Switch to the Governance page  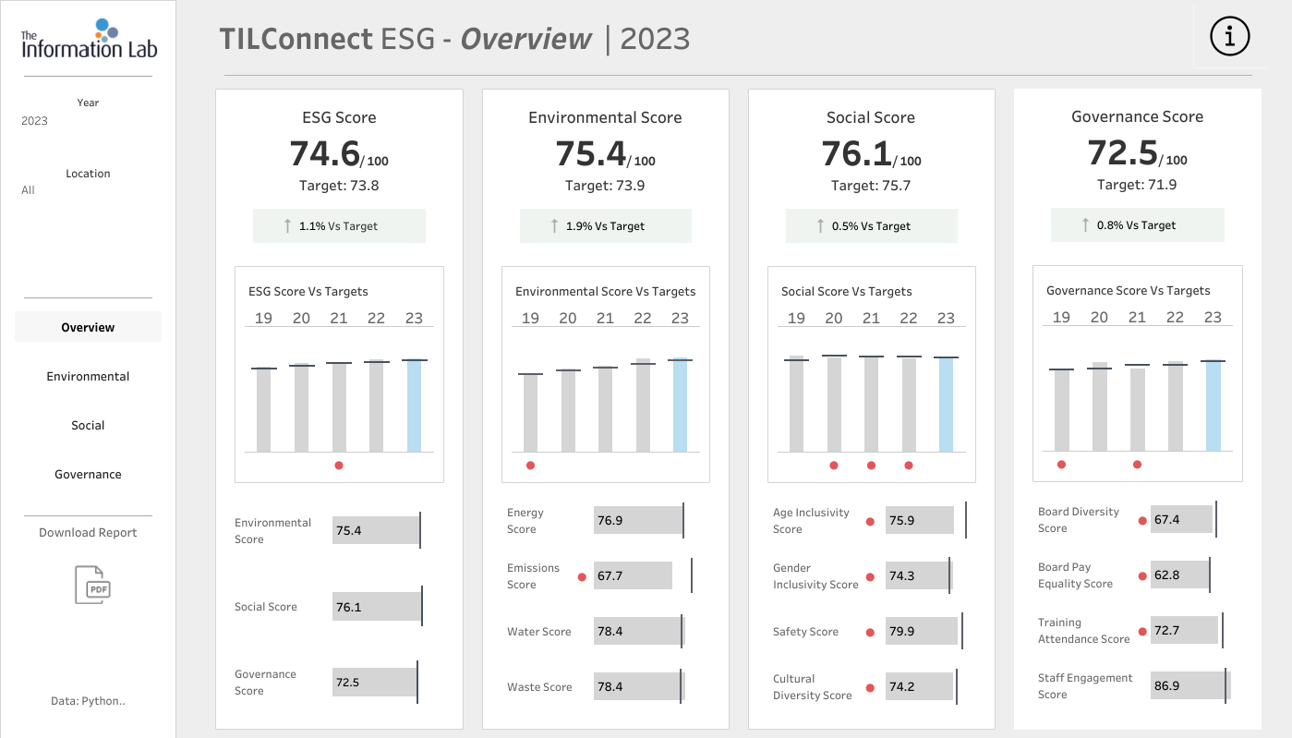(x=88, y=474)
